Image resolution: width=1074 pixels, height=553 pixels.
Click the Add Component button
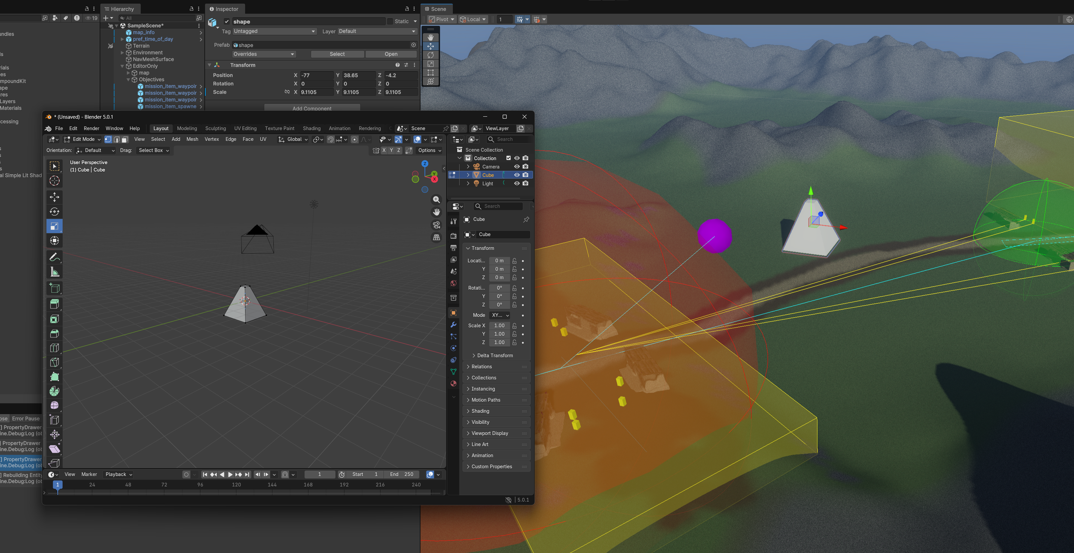[x=312, y=108]
